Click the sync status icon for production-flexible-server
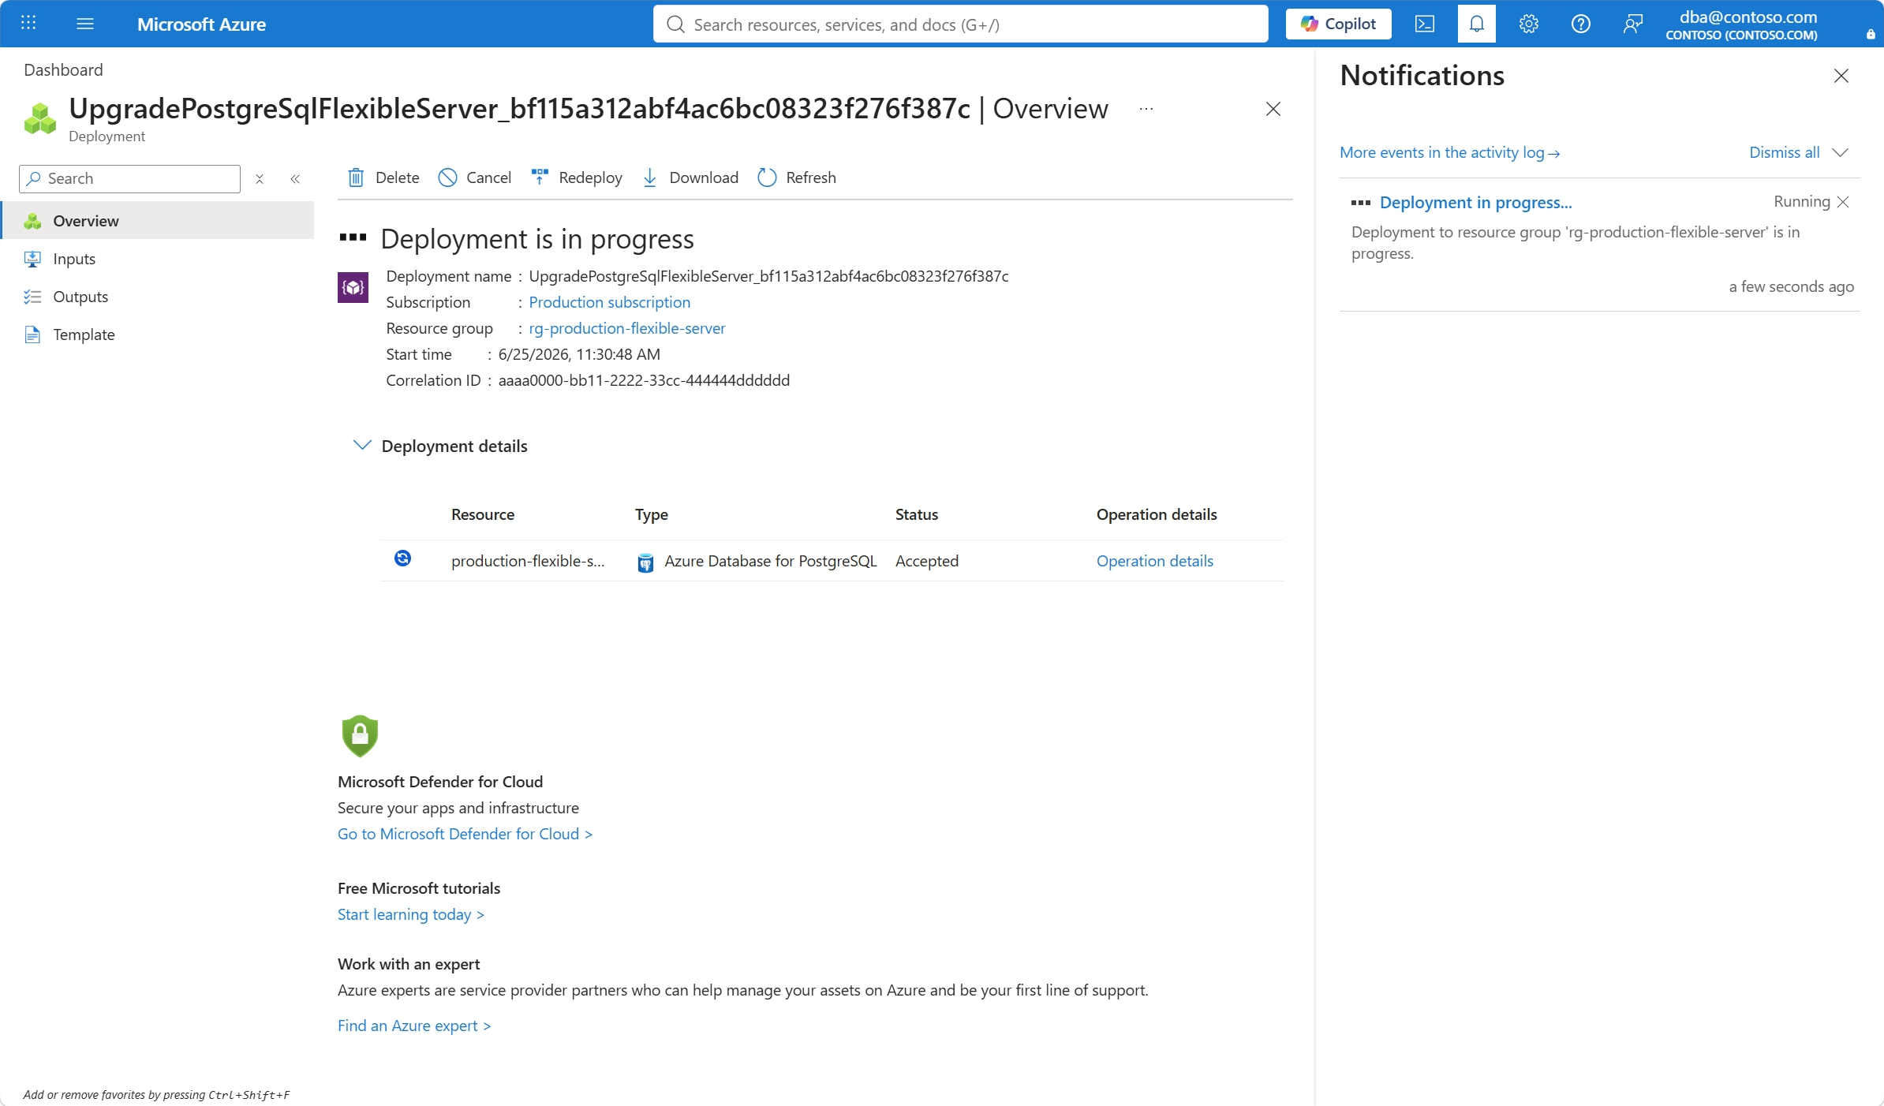 tap(402, 559)
